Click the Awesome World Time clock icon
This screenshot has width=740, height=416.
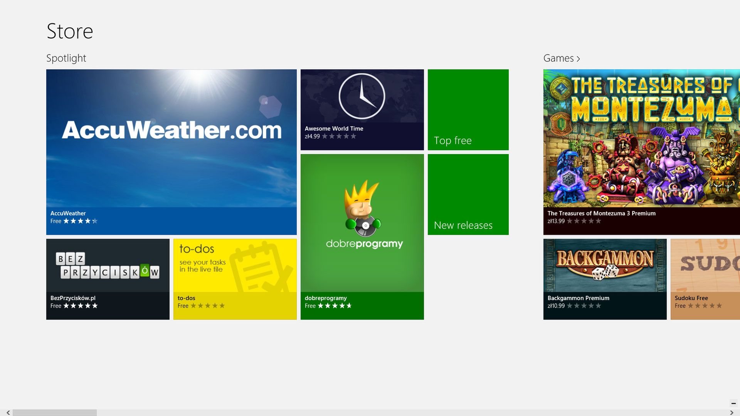(362, 96)
